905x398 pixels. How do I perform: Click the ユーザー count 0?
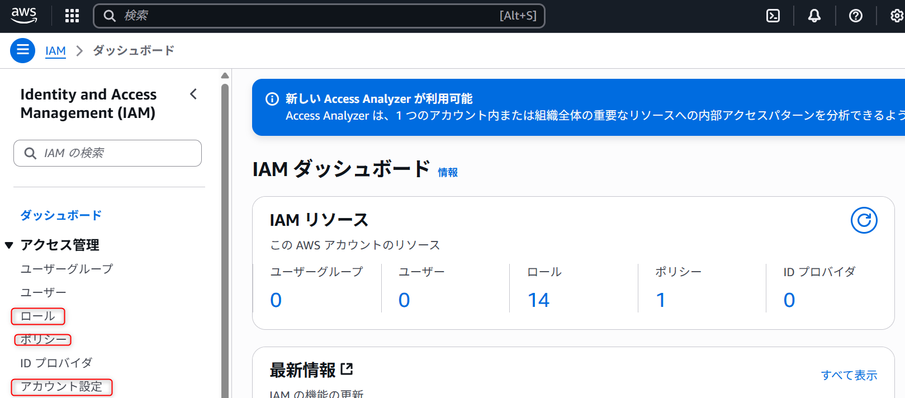tap(404, 300)
